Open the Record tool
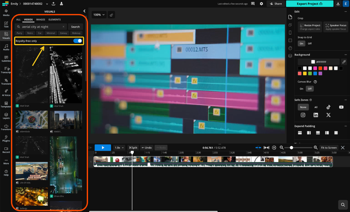The width and height of the screenshot is (350, 212). (x=6, y=150)
